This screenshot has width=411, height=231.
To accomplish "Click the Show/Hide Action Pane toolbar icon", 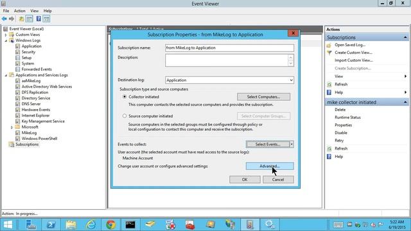I will point(46,19).
